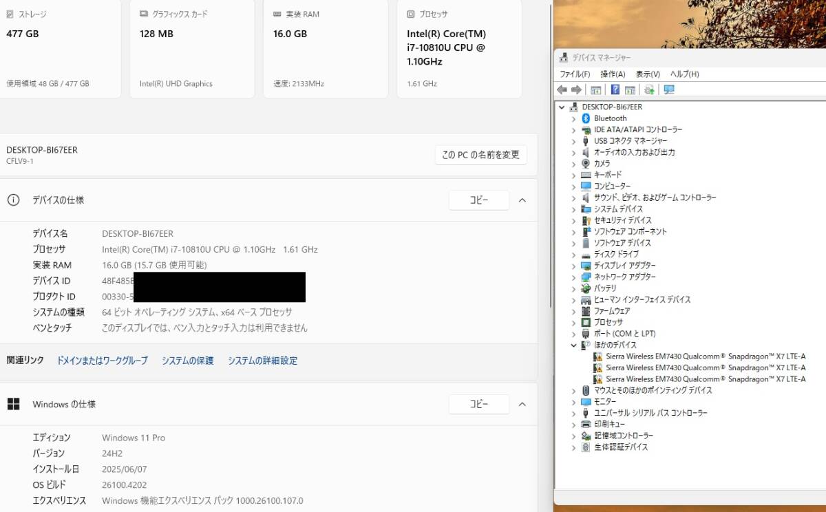Screen dimensions: 826x512
Task: Click the Windows logo beside Windows の仕様
Action: 13,404
